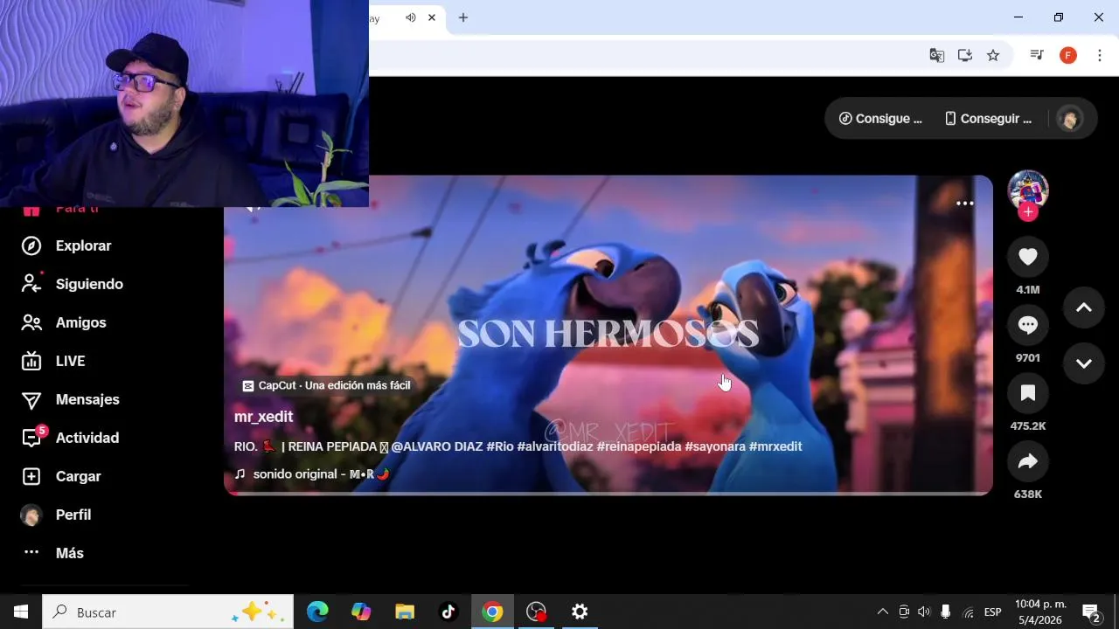Click the install app icon in the address bar
Viewport: 1119px width, 629px height.
pos(965,55)
